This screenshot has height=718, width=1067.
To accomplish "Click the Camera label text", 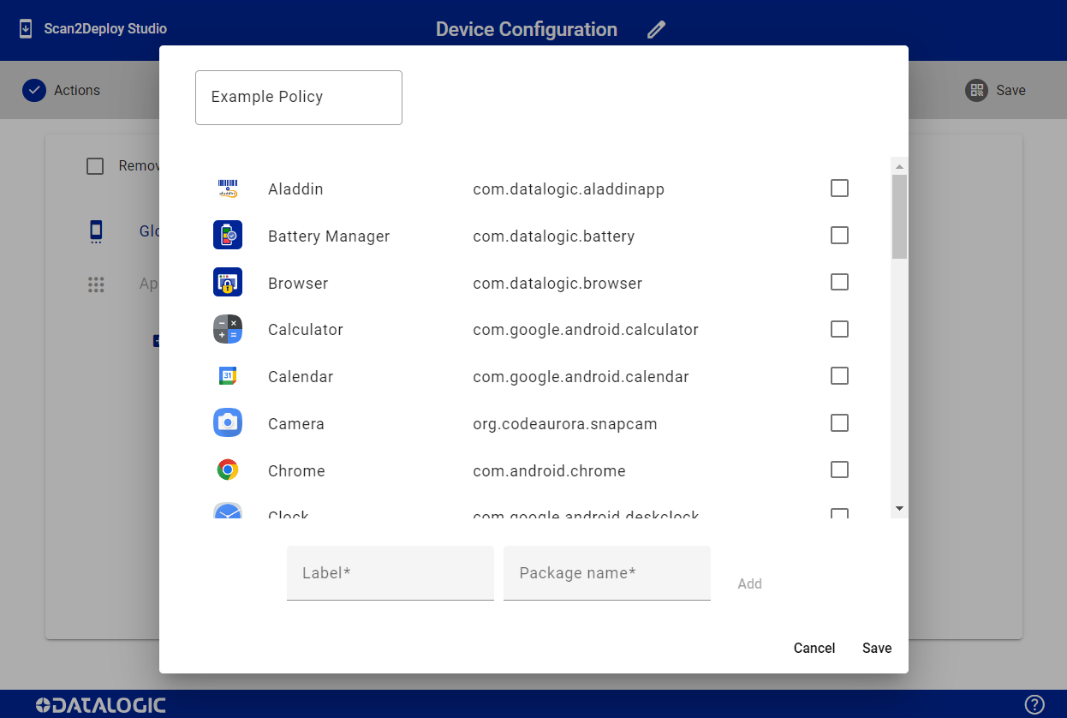I will [296, 424].
